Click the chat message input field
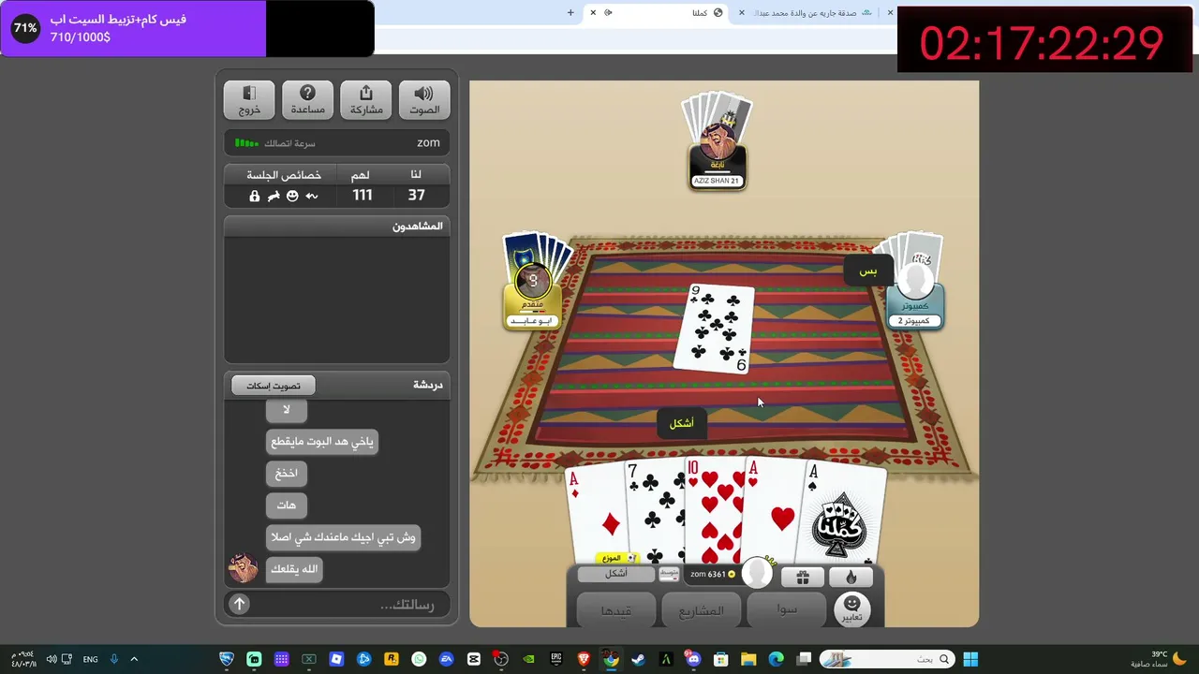This screenshot has height=674, width=1199. [x=348, y=605]
